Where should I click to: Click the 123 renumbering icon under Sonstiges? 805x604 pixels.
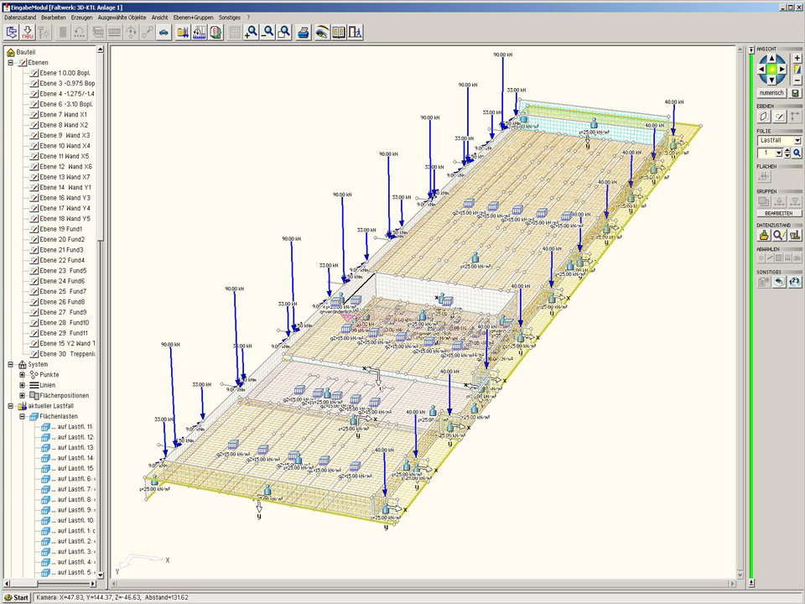[795, 282]
